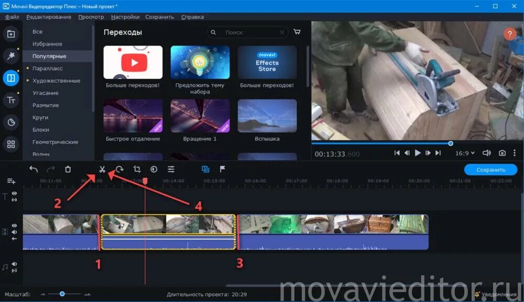Click the Add track icon on timeline
The height and width of the screenshot is (302, 524).
11,181
